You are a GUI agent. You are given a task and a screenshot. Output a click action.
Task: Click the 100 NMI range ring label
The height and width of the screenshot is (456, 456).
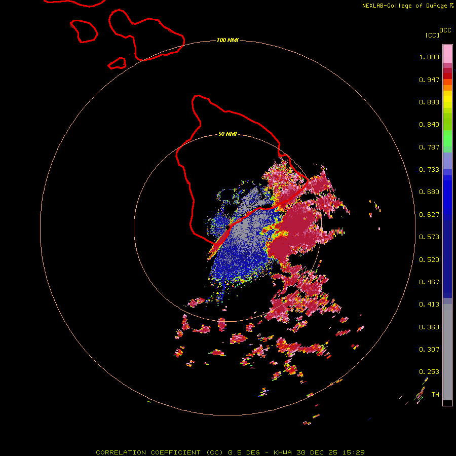tap(227, 40)
